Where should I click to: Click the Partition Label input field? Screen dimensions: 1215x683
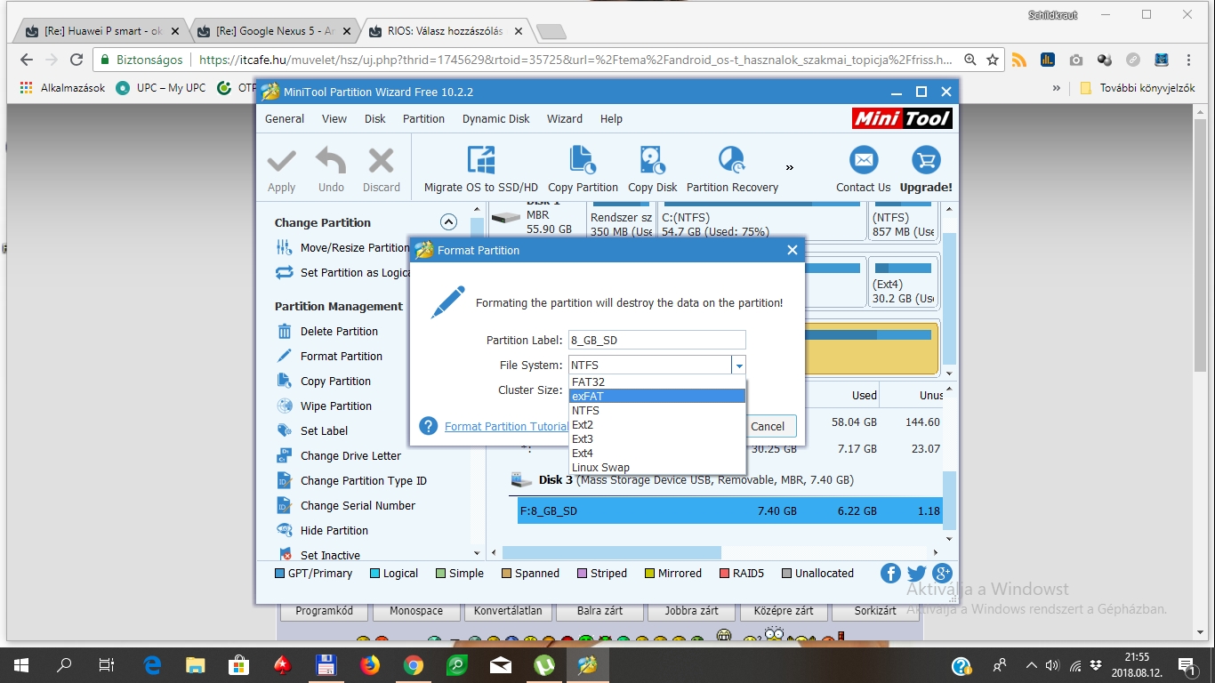tap(657, 340)
